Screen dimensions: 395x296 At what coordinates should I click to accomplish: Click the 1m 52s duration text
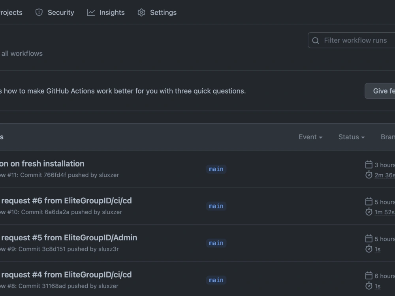coord(385,212)
